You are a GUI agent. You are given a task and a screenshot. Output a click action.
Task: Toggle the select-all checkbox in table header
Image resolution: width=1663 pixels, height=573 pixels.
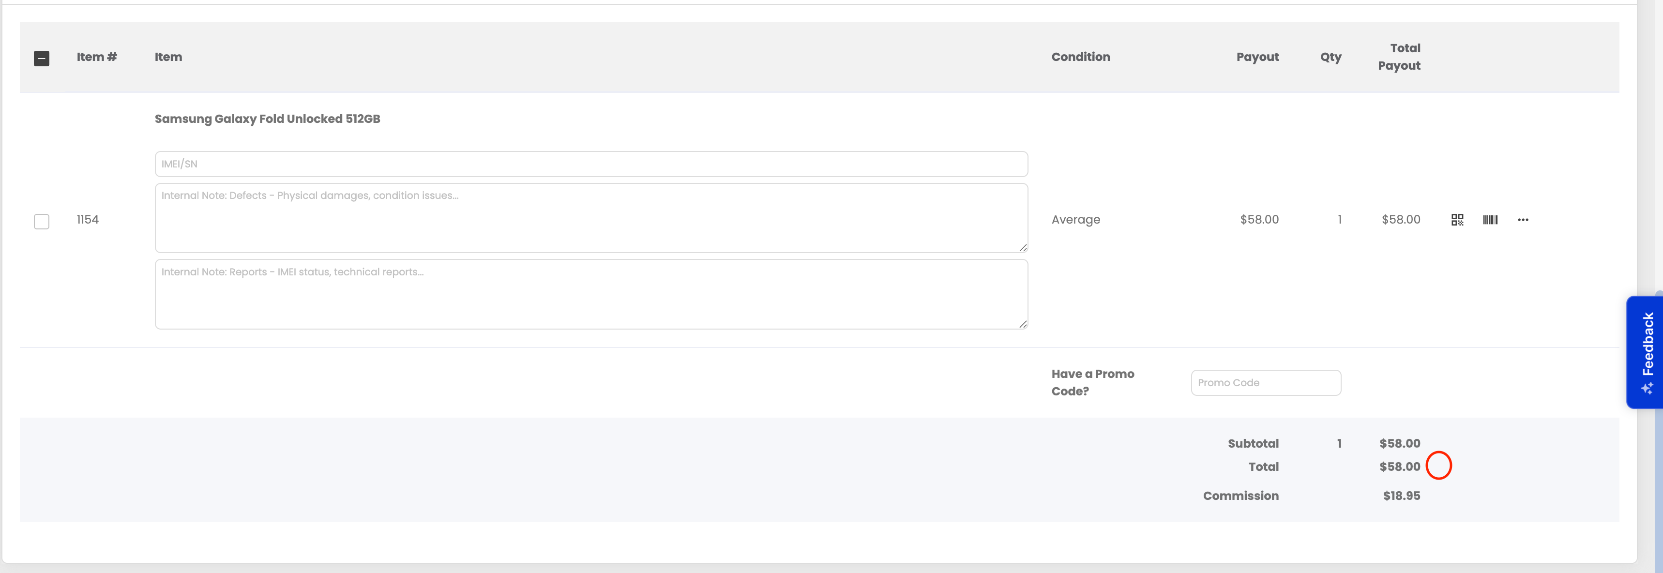[x=41, y=59]
